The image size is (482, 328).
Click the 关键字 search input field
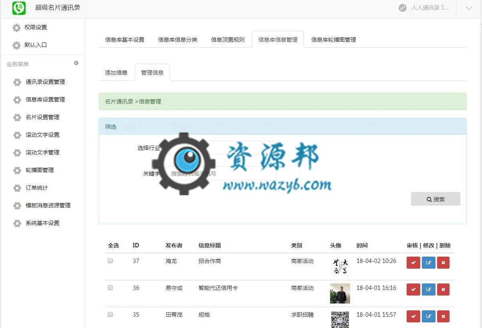click(x=221, y=174)
